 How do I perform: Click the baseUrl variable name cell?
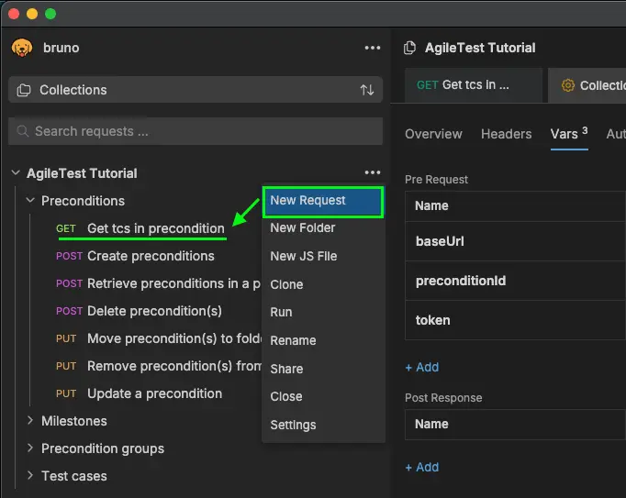pos(515,241)
